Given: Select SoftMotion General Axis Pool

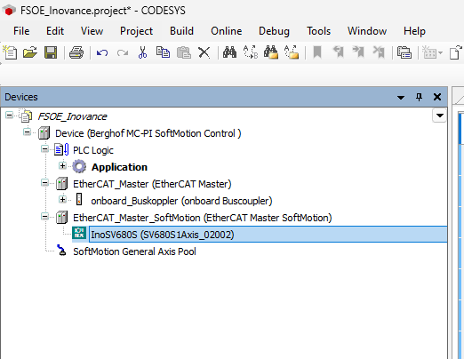Looking at the screenshot, I should point(134,251).
